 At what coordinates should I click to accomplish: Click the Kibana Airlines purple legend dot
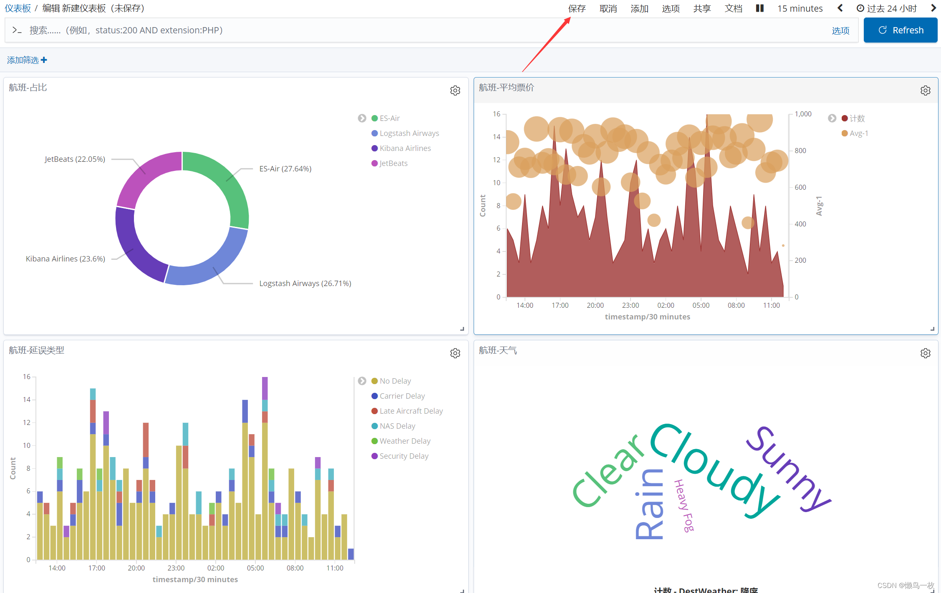(374, 148)
